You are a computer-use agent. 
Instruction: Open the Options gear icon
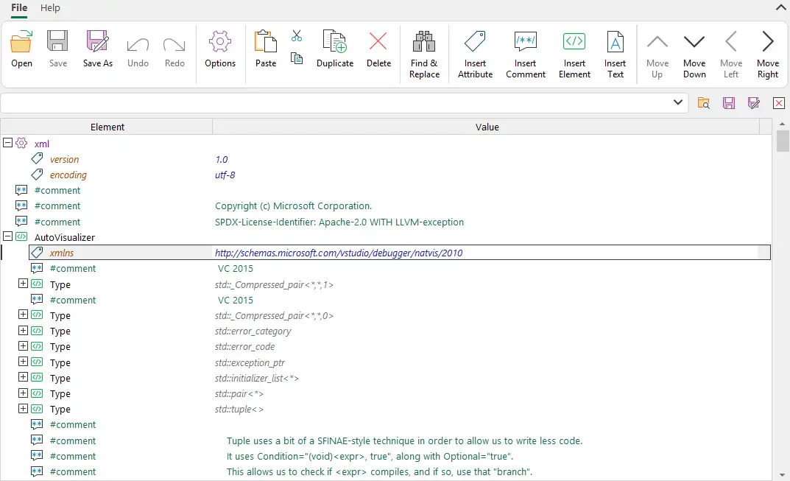(x=220, y=41)
